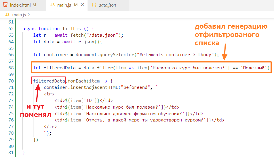Screen dimensions: 274x157
Task: Click the M modified marker on main.js tab
Action: [x=76, y=5]
